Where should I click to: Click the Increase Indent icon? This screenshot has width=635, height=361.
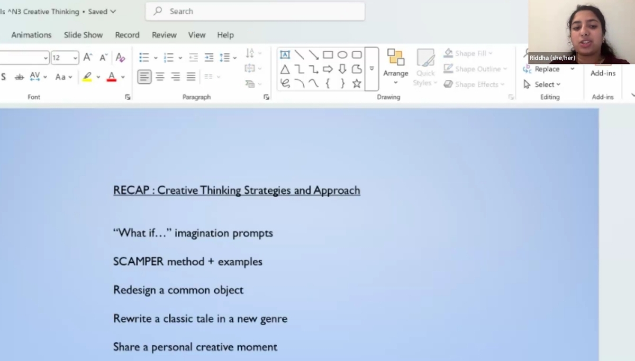click(209, 58)
